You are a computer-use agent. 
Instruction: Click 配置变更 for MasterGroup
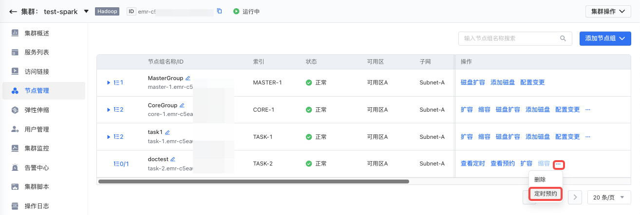click(532, 83)
